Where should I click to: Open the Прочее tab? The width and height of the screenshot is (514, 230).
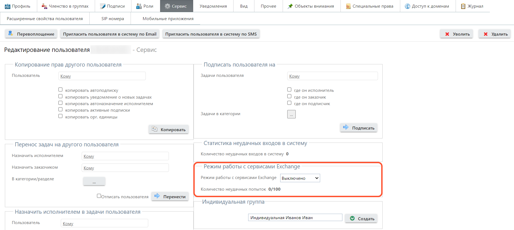coord(268,6)
